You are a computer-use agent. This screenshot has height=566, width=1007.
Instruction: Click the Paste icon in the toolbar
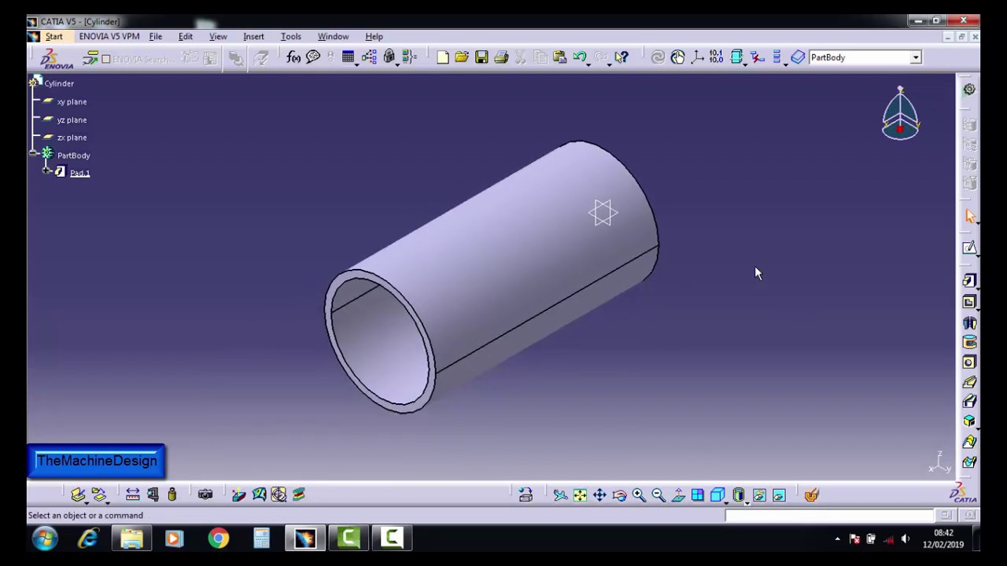[x=560, y=57]
